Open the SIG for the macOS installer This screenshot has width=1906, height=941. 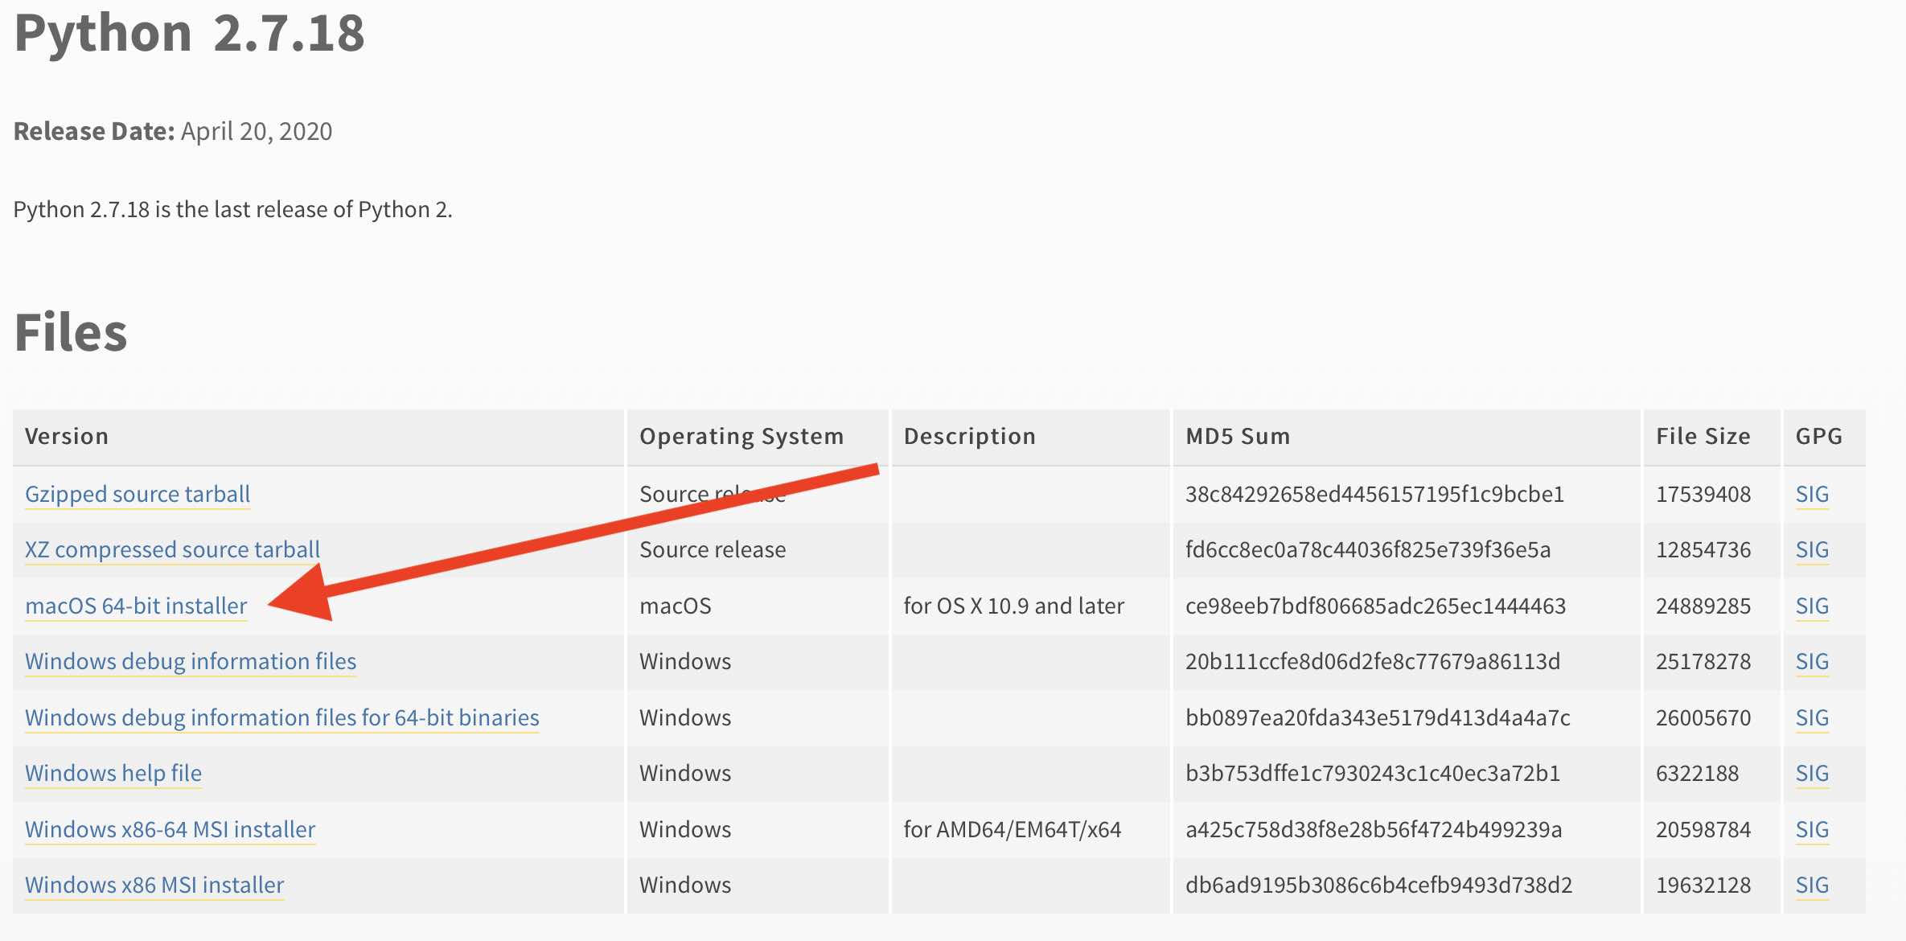click(1810, 606)
